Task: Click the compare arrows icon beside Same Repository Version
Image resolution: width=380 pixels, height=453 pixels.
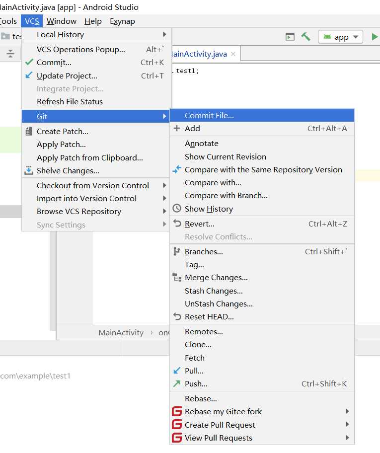Action: tap(177, 169)
